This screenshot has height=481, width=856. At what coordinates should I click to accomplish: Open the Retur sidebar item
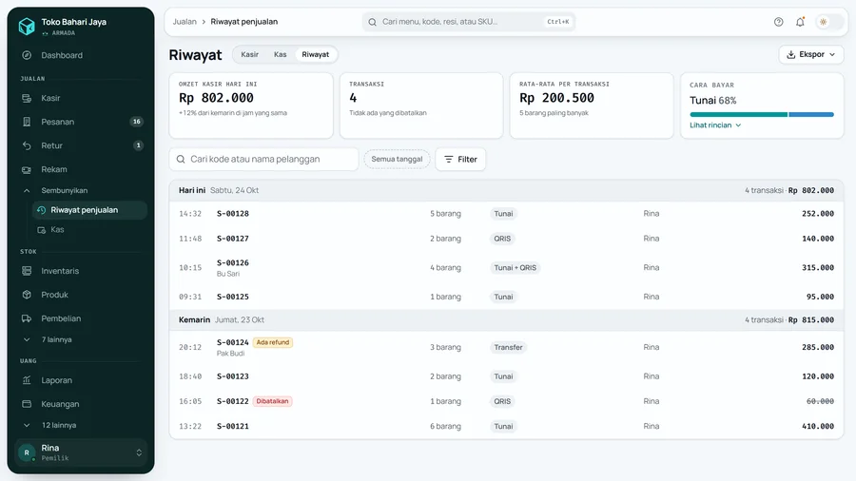81,145
